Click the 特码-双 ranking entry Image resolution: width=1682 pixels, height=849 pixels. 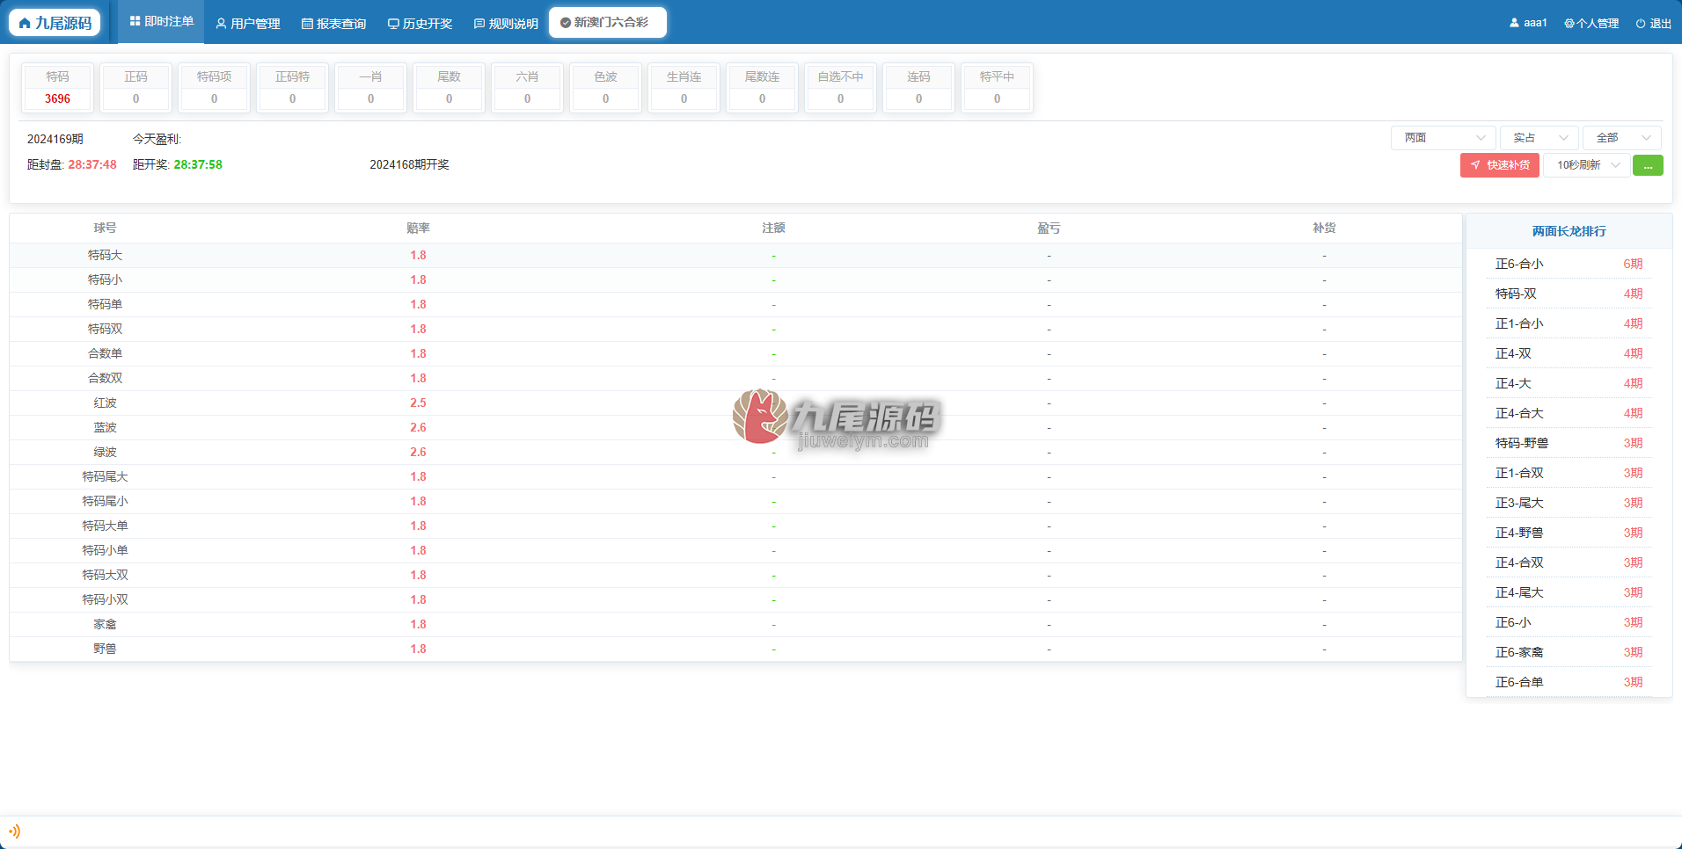click(x=1569, y=294)
